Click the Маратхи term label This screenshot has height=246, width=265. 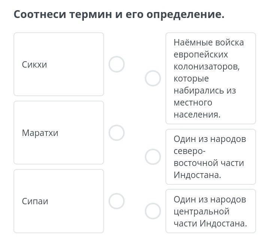40,133
